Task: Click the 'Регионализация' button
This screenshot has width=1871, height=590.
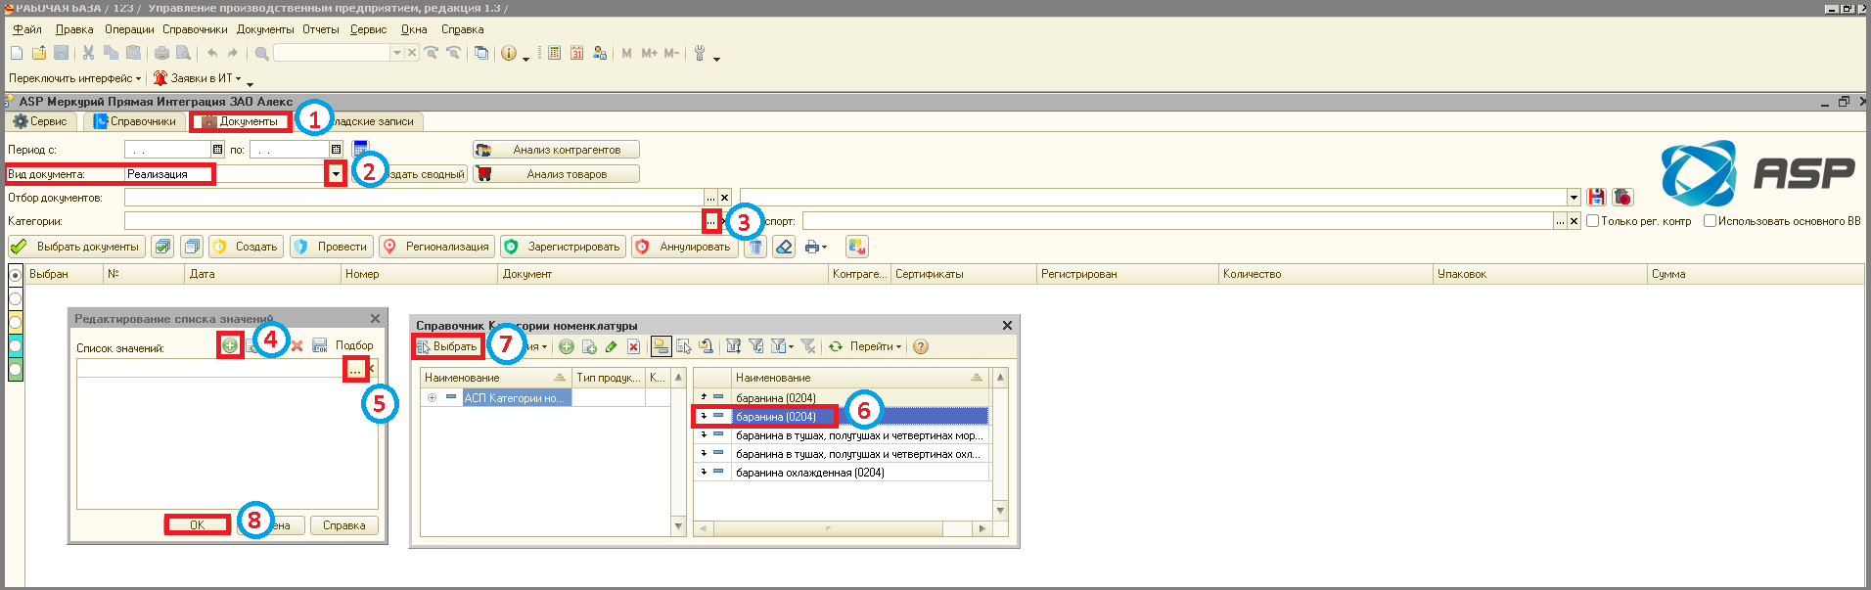Action: (x=436, y=247)
